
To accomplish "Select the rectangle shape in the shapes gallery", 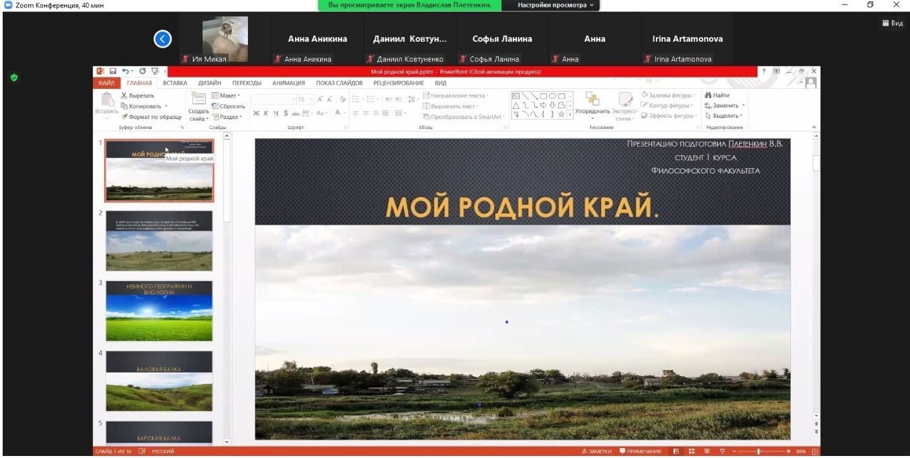I will click(x=543, y=96).
